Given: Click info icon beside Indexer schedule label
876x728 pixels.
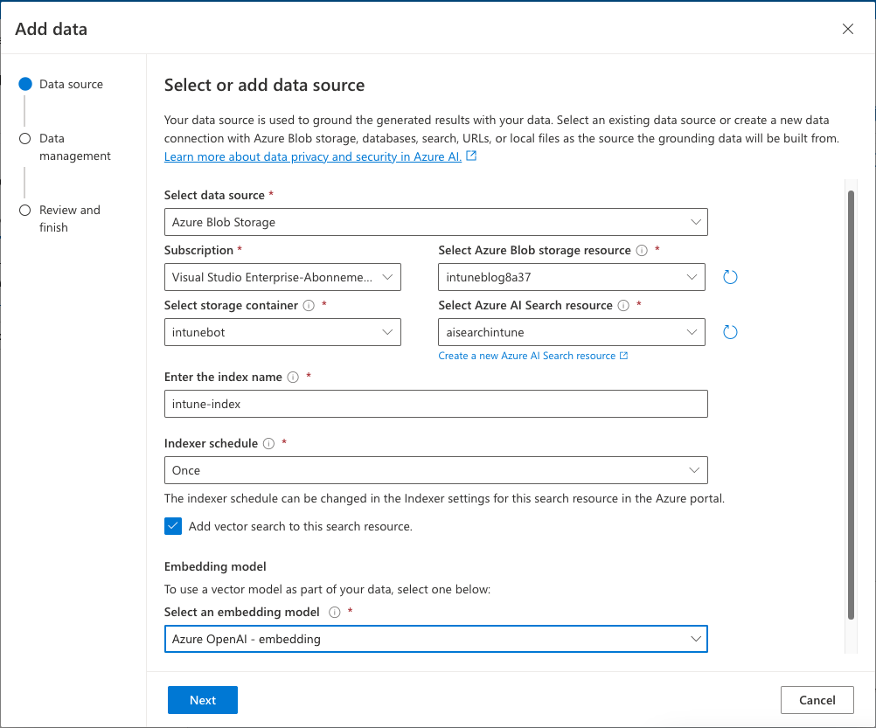Looking at the screenshot, I should click(268, 444).
